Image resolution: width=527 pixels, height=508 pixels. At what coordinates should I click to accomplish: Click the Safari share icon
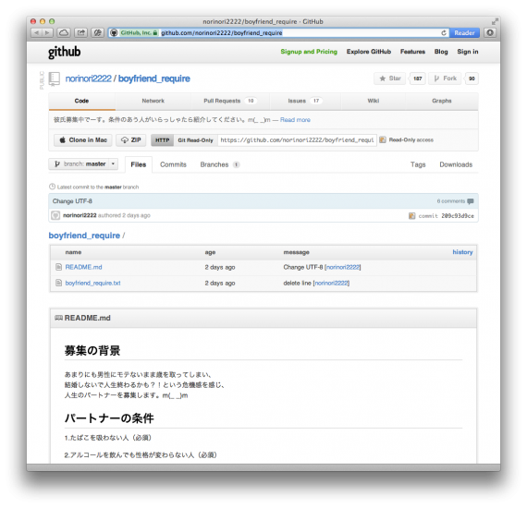click(x=80, y=32)
